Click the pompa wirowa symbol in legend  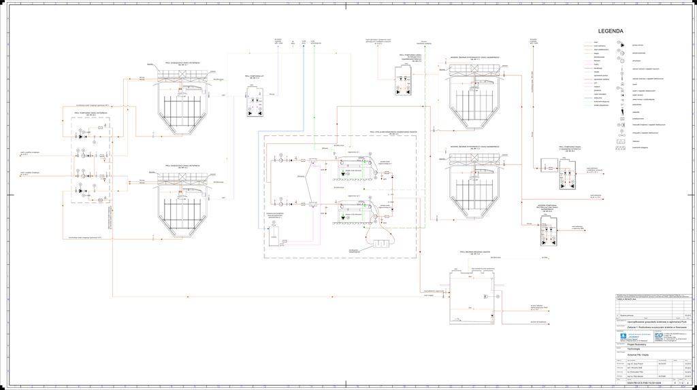point(621,45)
